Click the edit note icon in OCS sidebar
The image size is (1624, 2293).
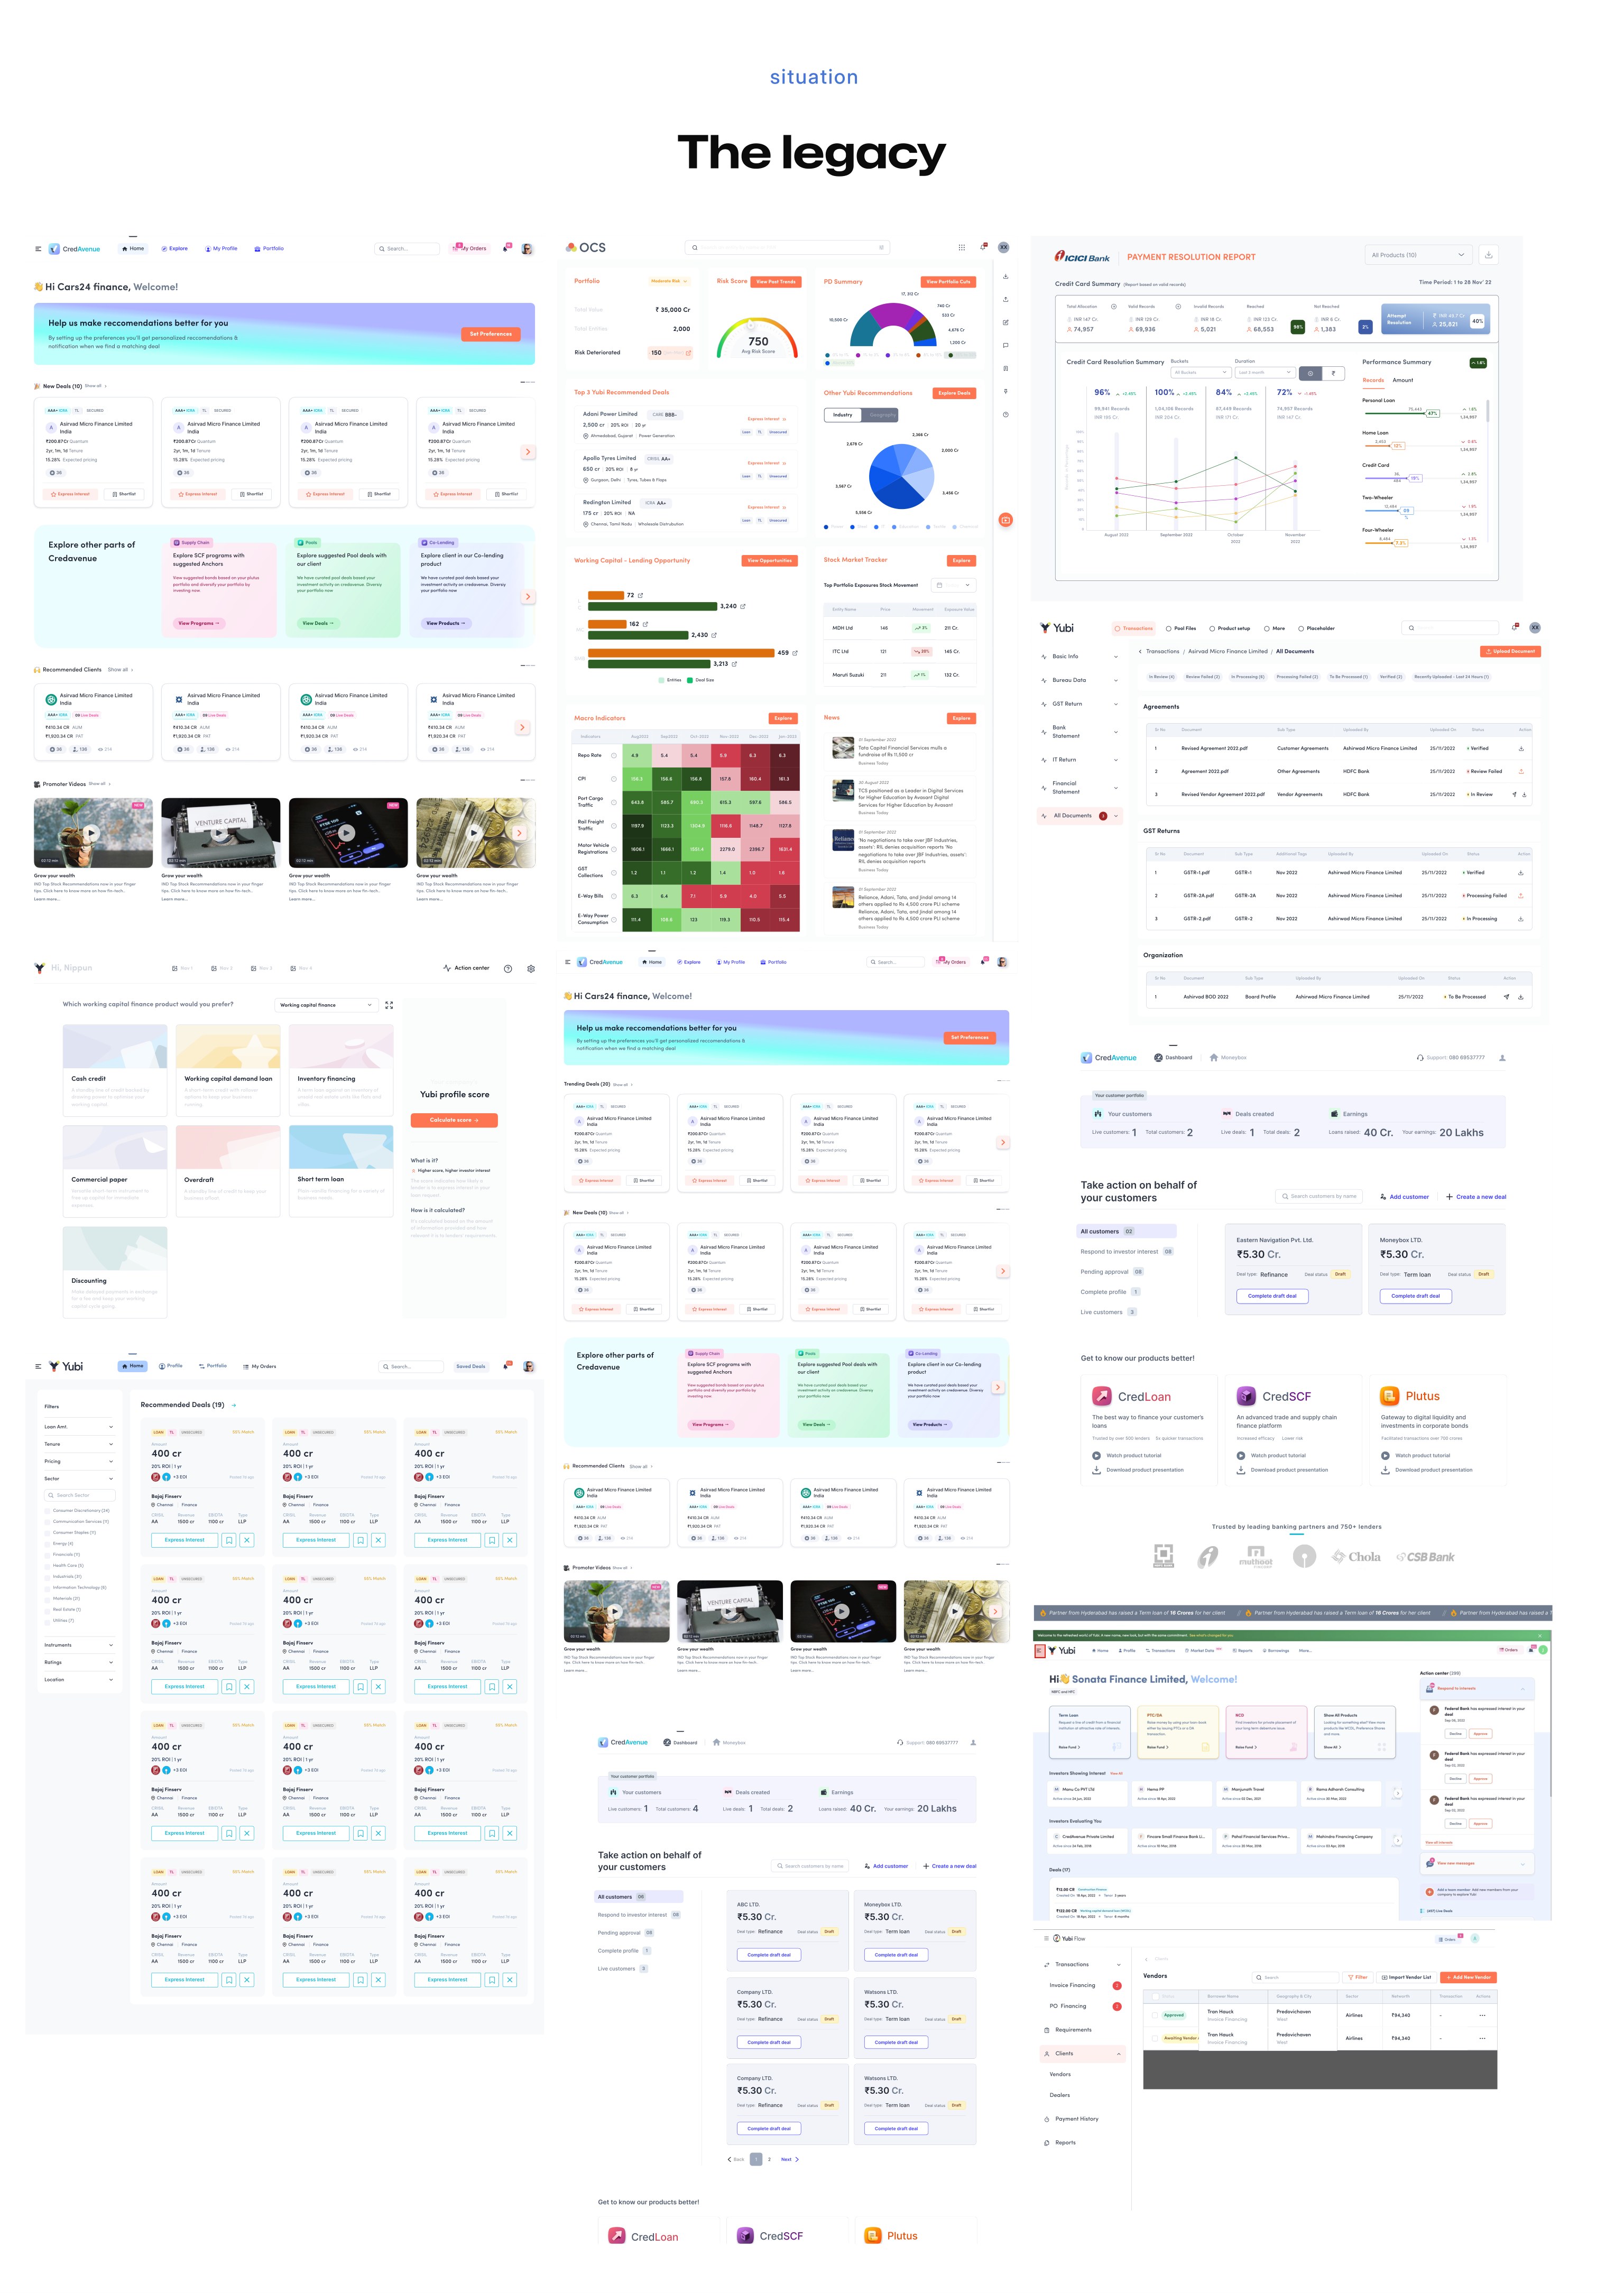pyautogui.click(x=1005, y=322)
